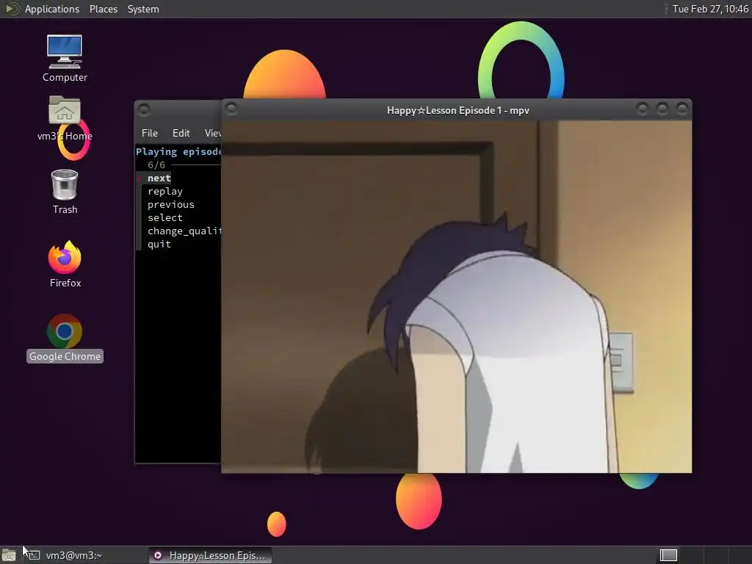Open the Edit menu in terminal window
Image resolution: width=752 pixels, height=564 pixels.
click(181, 133)
